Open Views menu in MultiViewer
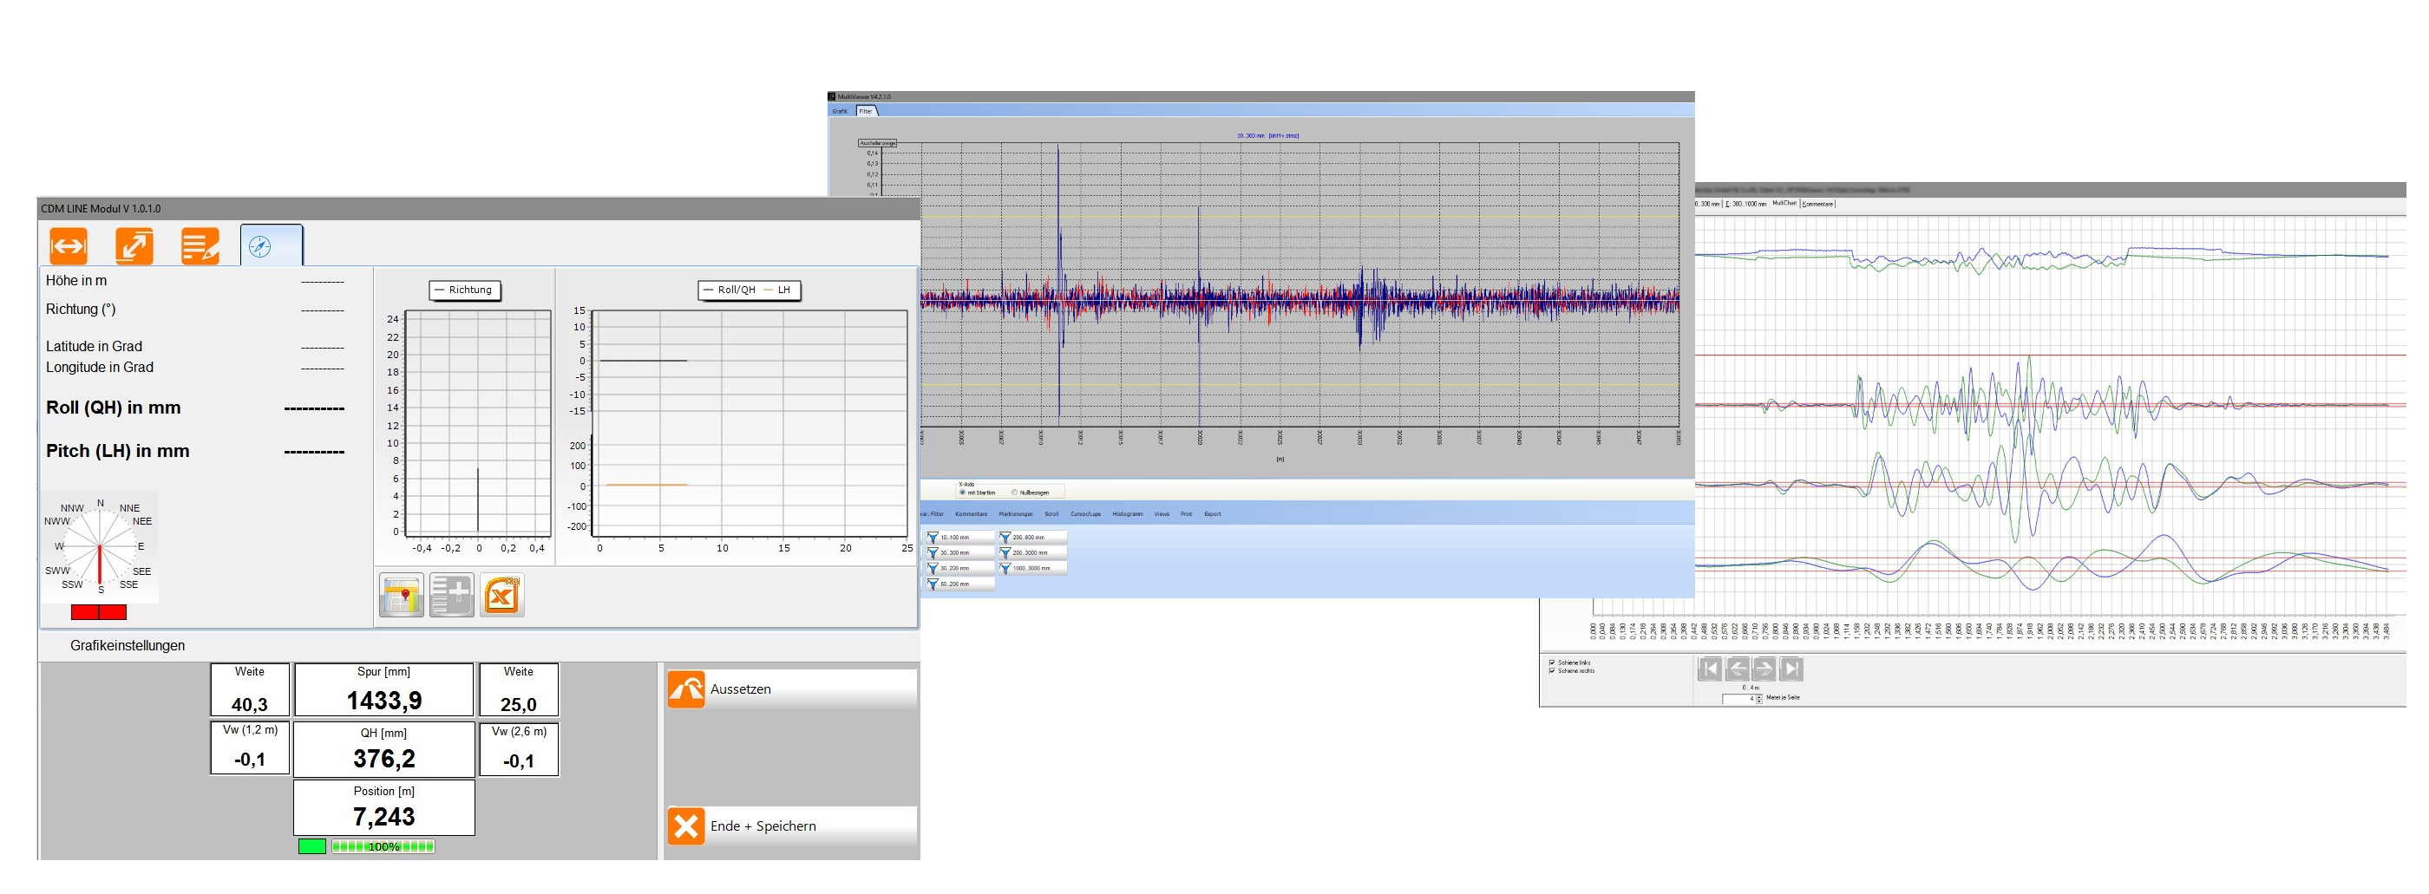The width and height of the screenshot is (2429, 894). coord(1162,514)
